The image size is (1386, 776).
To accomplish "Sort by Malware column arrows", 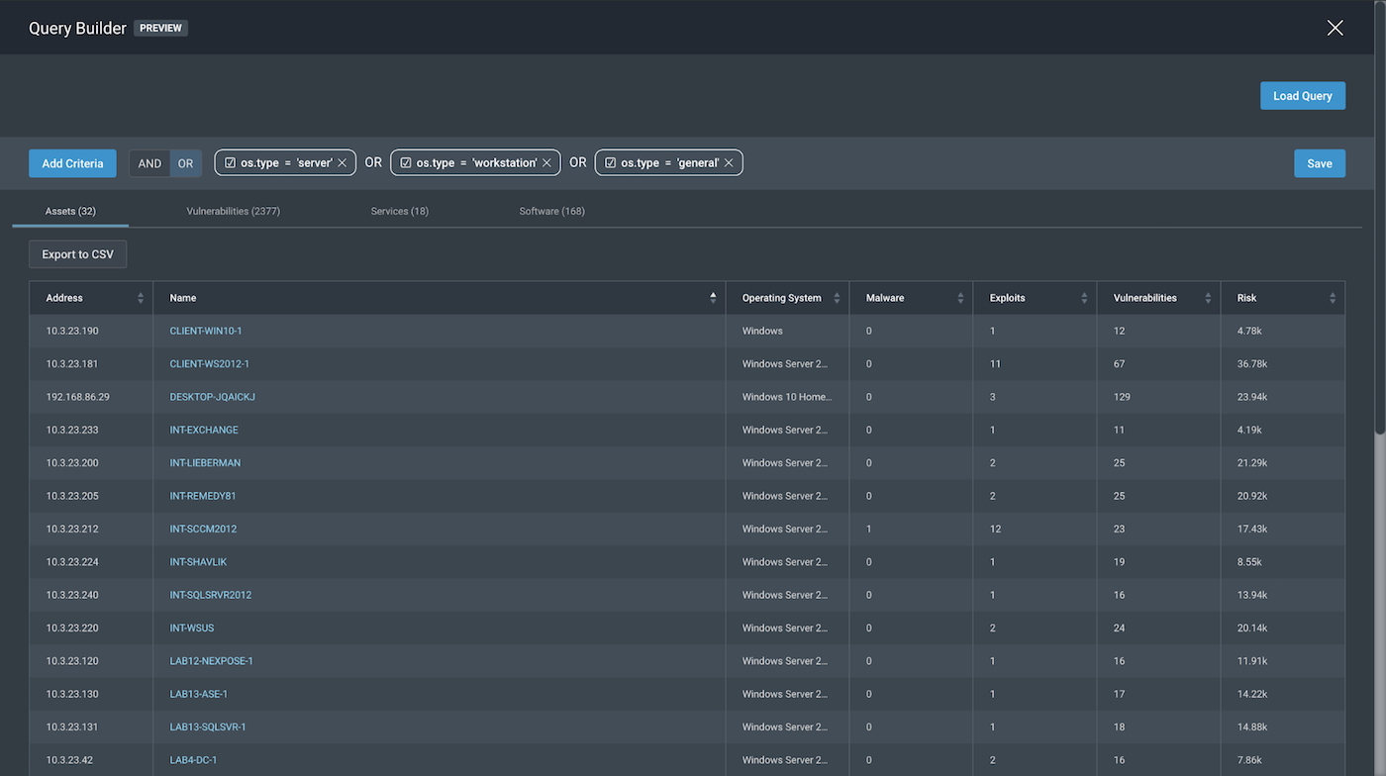I will [960, 298].
